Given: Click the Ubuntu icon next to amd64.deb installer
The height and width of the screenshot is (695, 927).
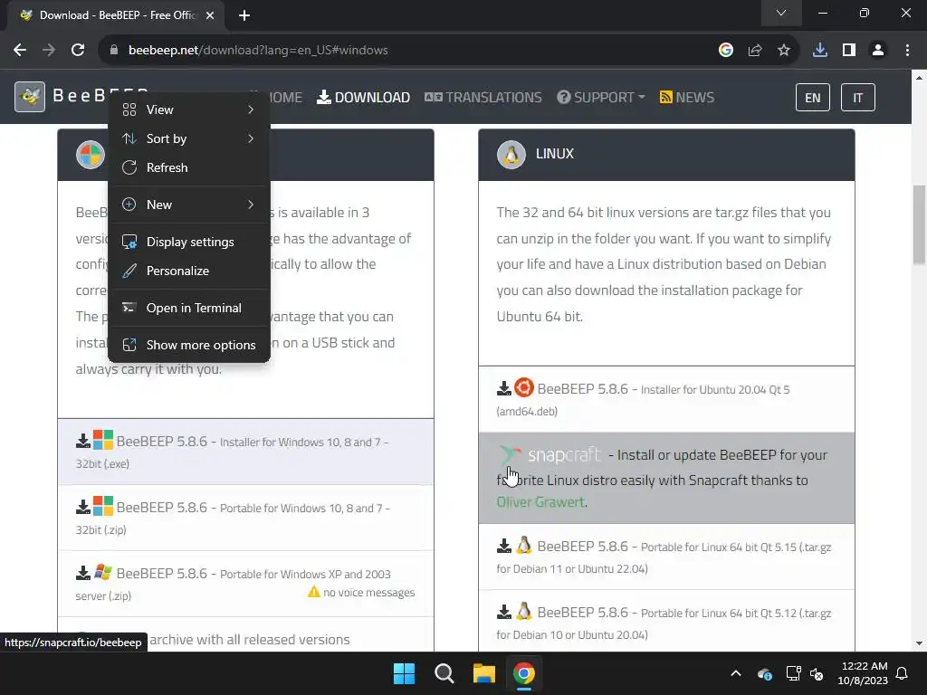Looking at the screenshot, I should coord(524,387).
